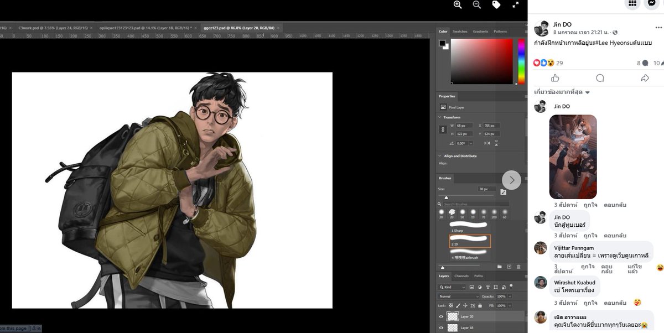664x333 pixels.
Task: Switch to the Swatches tab
Action: [x=460, y=32]
